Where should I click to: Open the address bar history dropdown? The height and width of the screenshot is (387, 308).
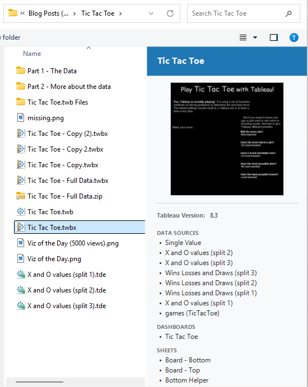(151, 13)
